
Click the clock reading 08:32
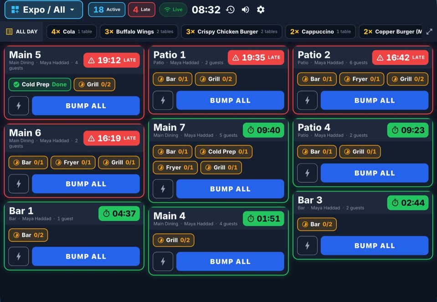click(x=206, y=10)
